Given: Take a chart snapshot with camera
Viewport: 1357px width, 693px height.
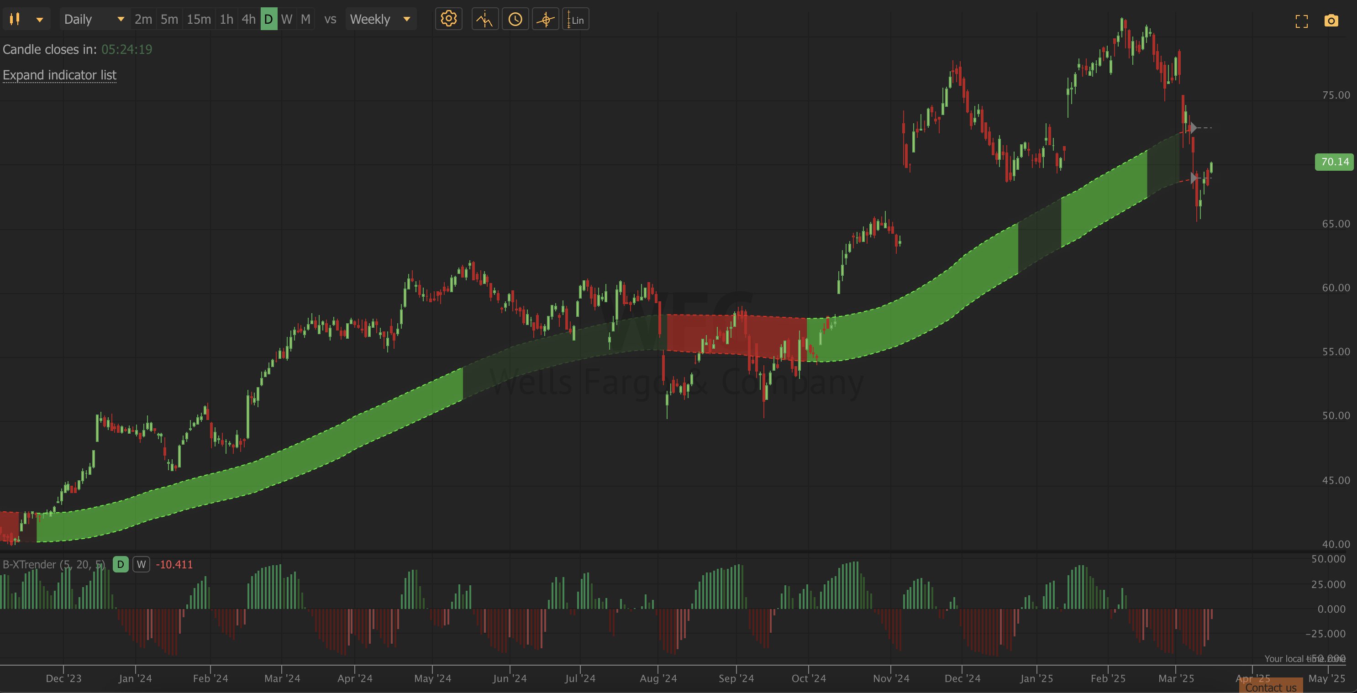Looking at the screenshot, I should [1331, 21].
